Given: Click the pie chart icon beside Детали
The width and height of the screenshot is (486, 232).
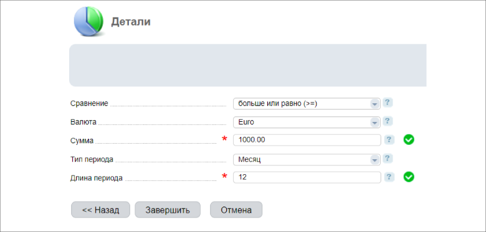Looking at the screenshot, I should click(x=88, y=21).
